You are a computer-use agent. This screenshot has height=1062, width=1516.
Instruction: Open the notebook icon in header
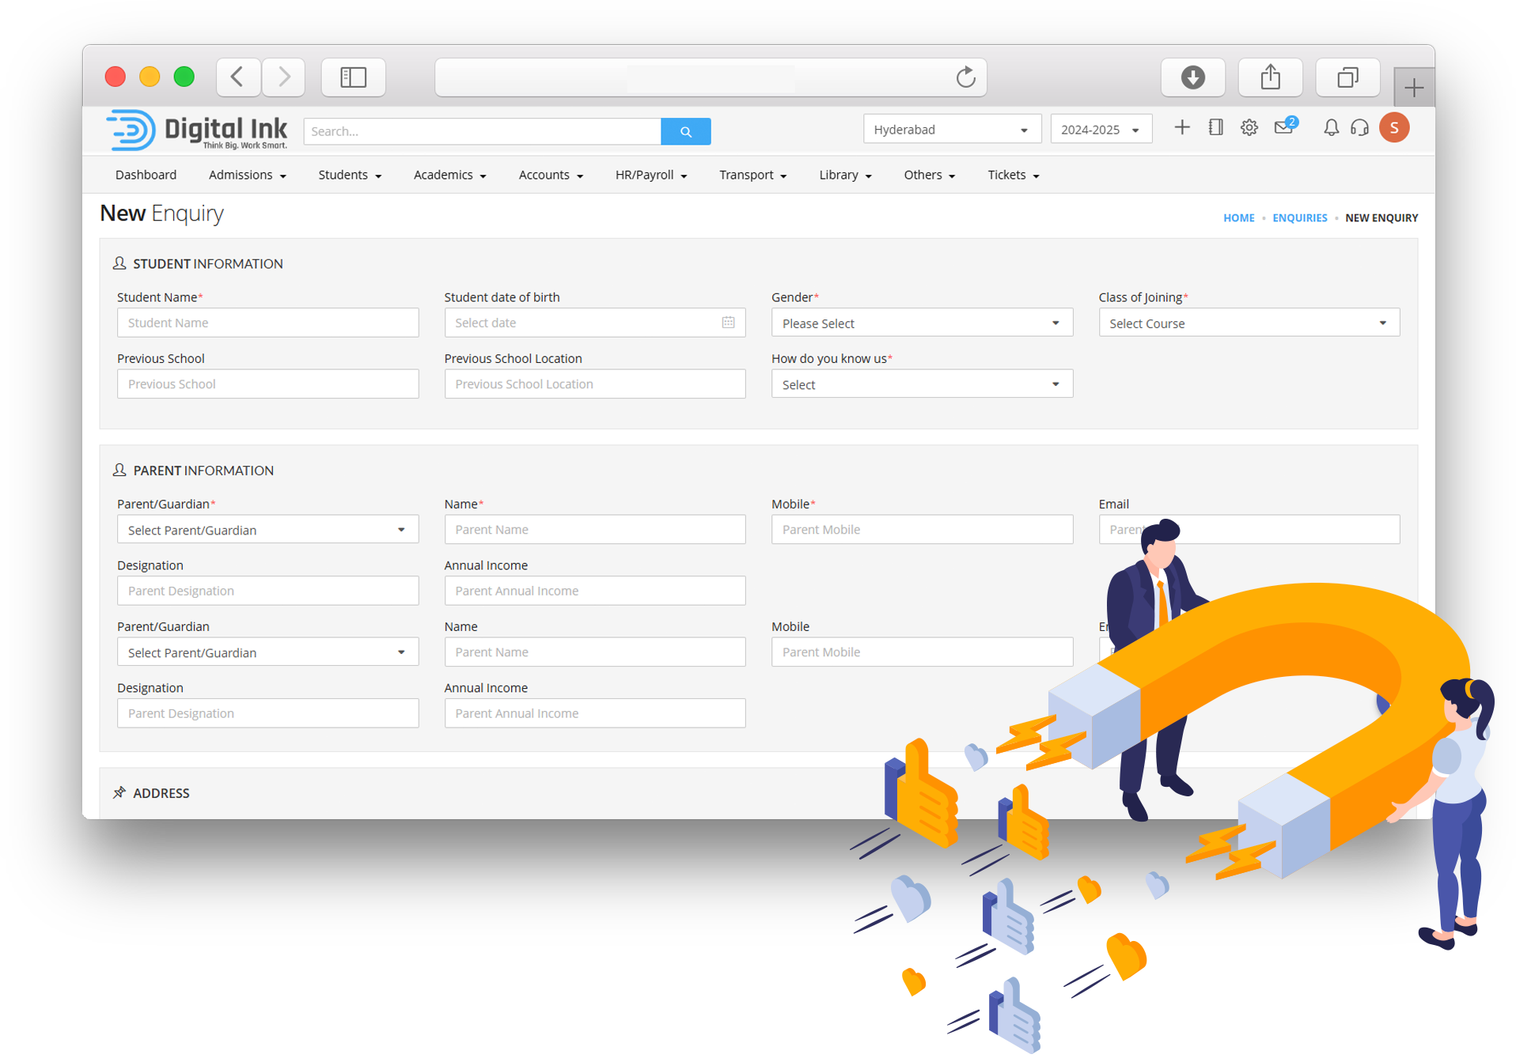click(x=1215, y=127)
